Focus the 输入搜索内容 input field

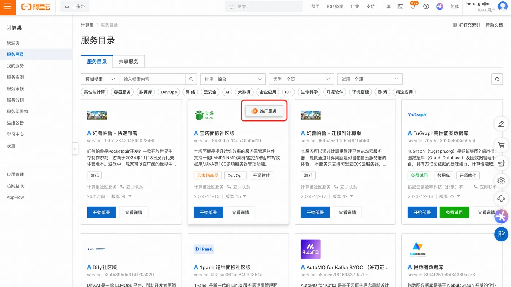[x=153, y=79]
